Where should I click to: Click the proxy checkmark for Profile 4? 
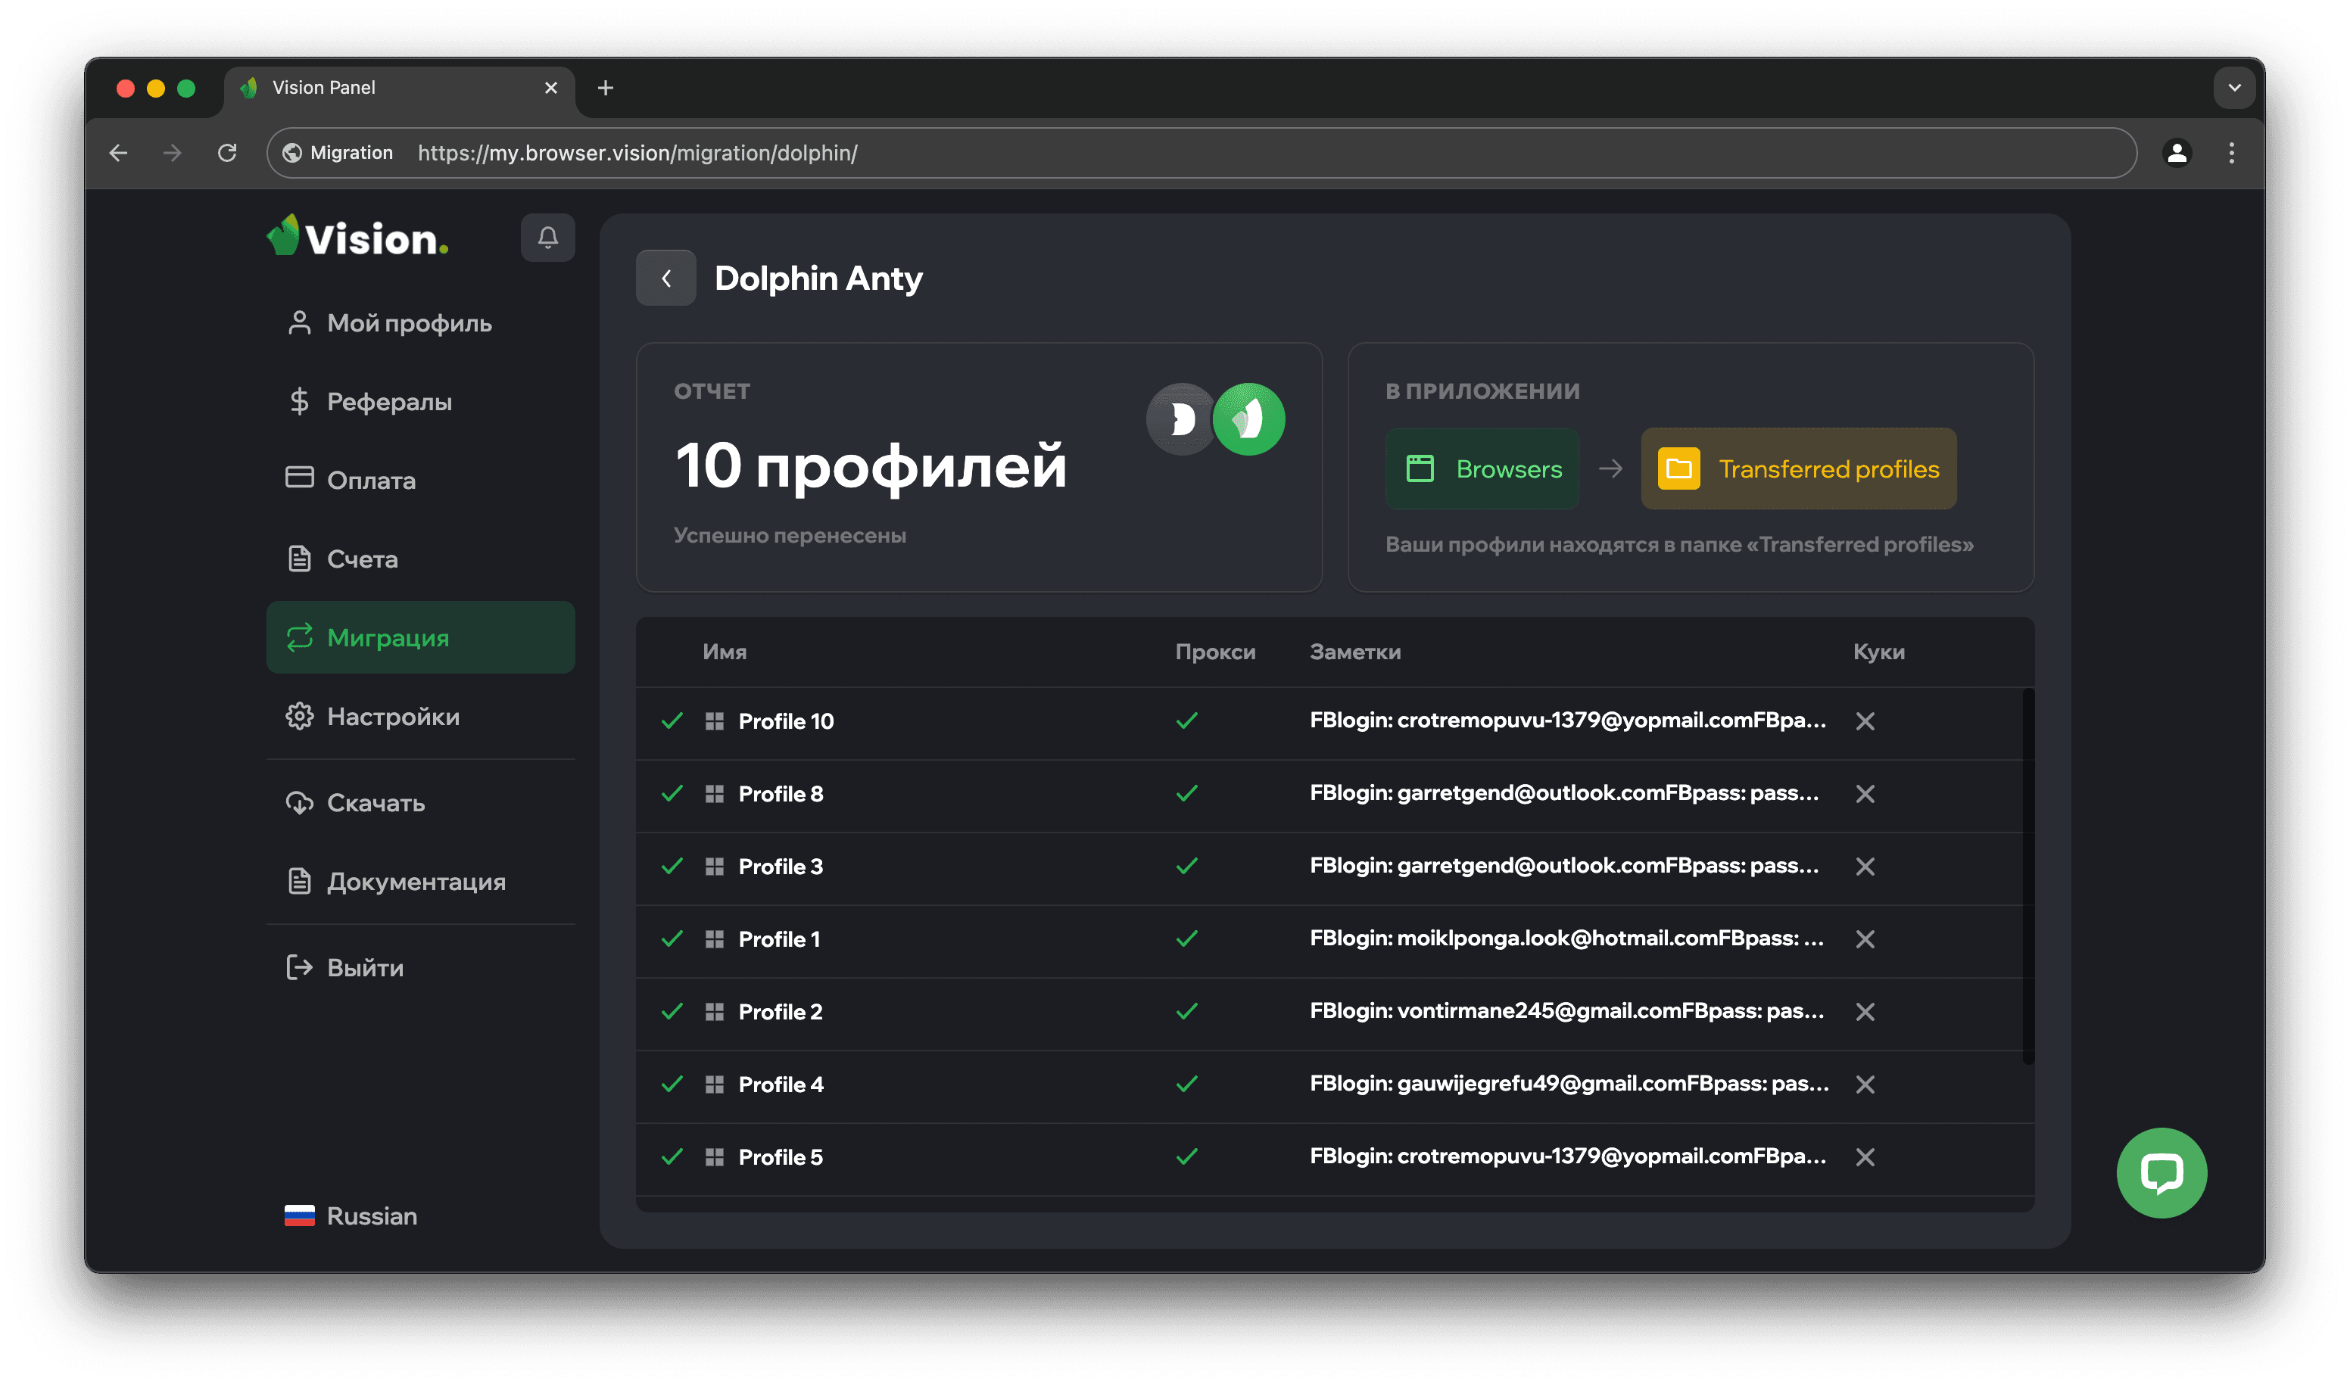[1186, 1085]
